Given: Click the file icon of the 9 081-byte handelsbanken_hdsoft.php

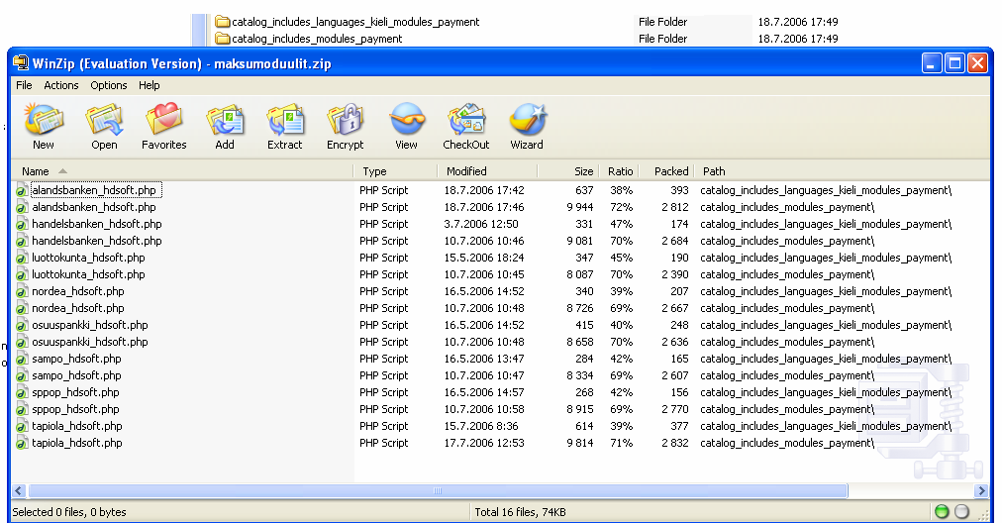Looking at the screenshot, I should (x=22, y=241).
